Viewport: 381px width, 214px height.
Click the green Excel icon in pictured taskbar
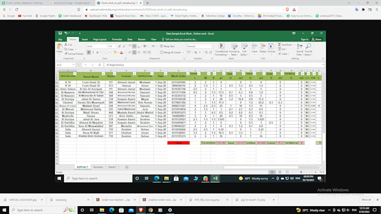(x=215, y=178)
